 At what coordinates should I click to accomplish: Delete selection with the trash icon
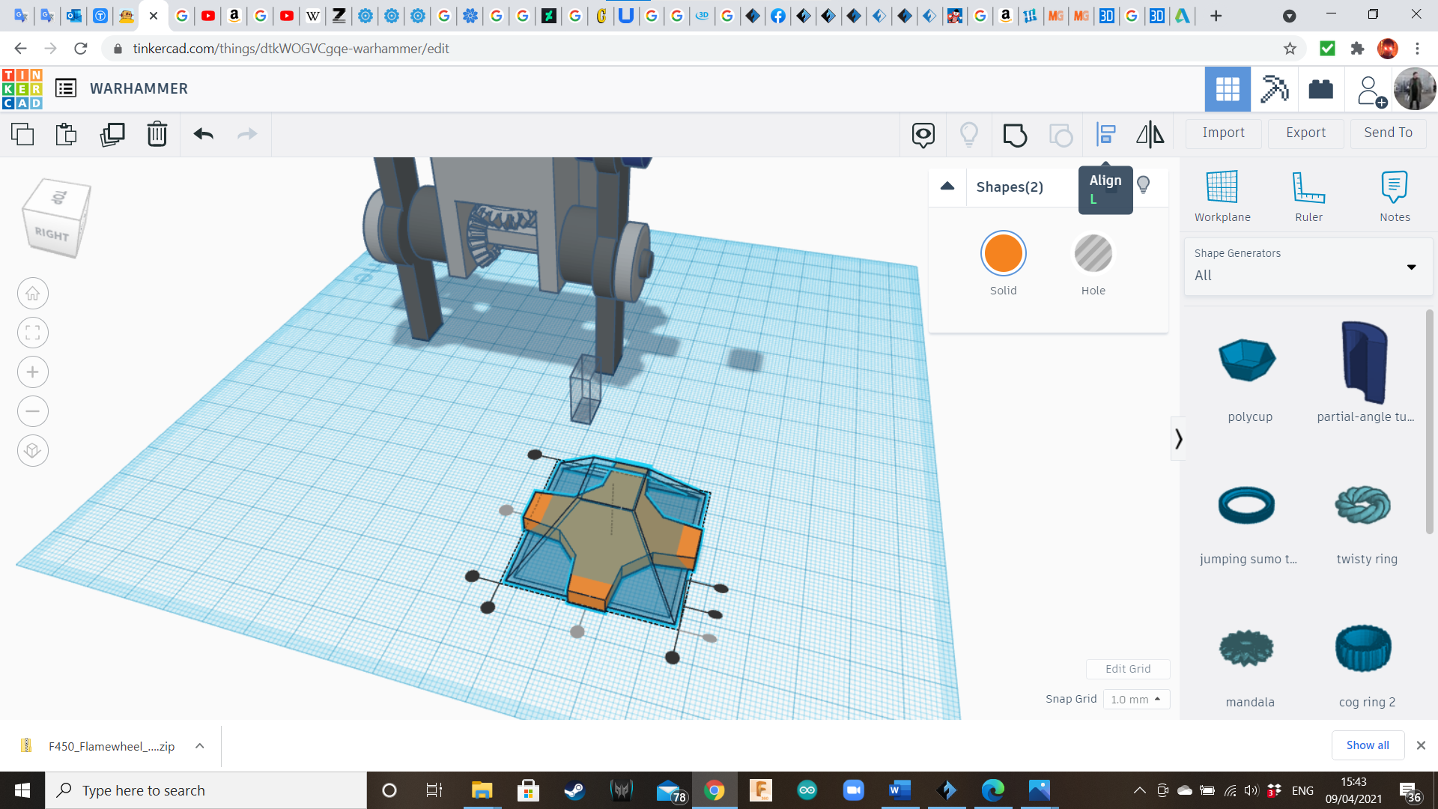point(157,134)
